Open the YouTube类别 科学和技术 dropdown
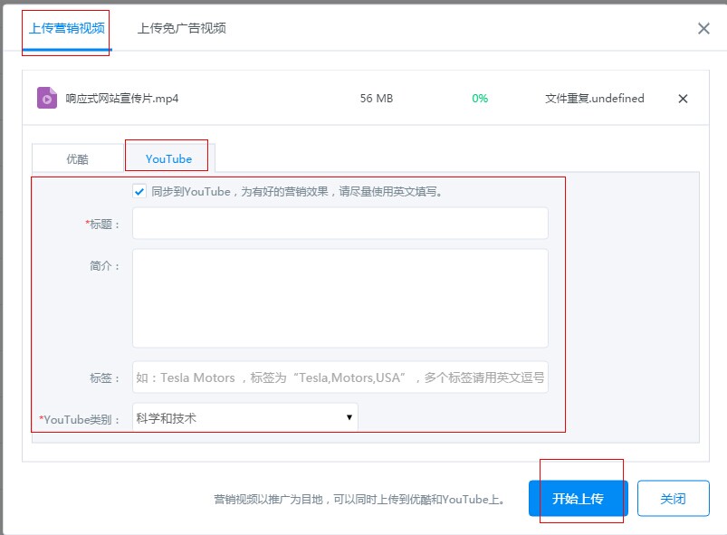This screenshot has height=535, width=727. [244, 417]
